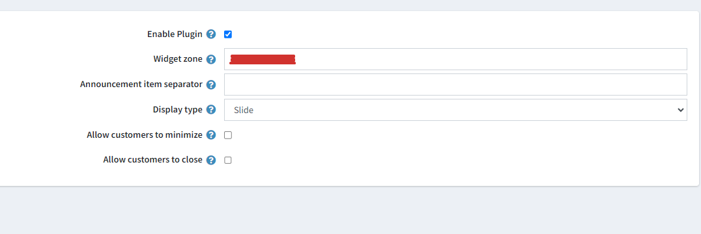Click the Allow customers to close label
Image resolution: width=701 pixels, height=234 pixels.
pyautogui.click(x=153, y=159)
